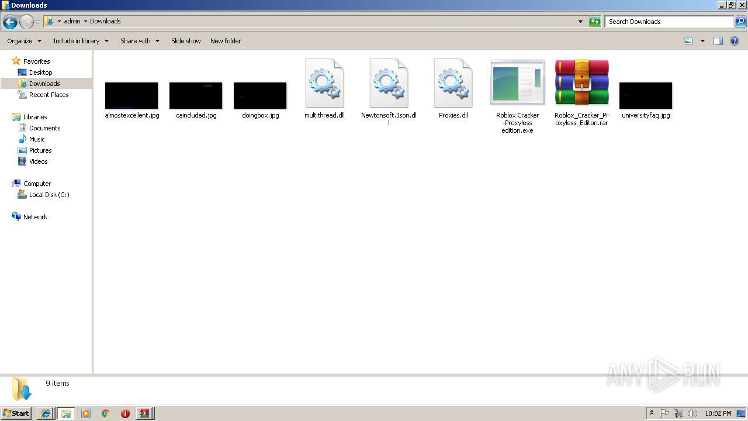Select Downloads in the navigation pane
The width and height of the screenshot is (748, 421).
click(44, 84)
